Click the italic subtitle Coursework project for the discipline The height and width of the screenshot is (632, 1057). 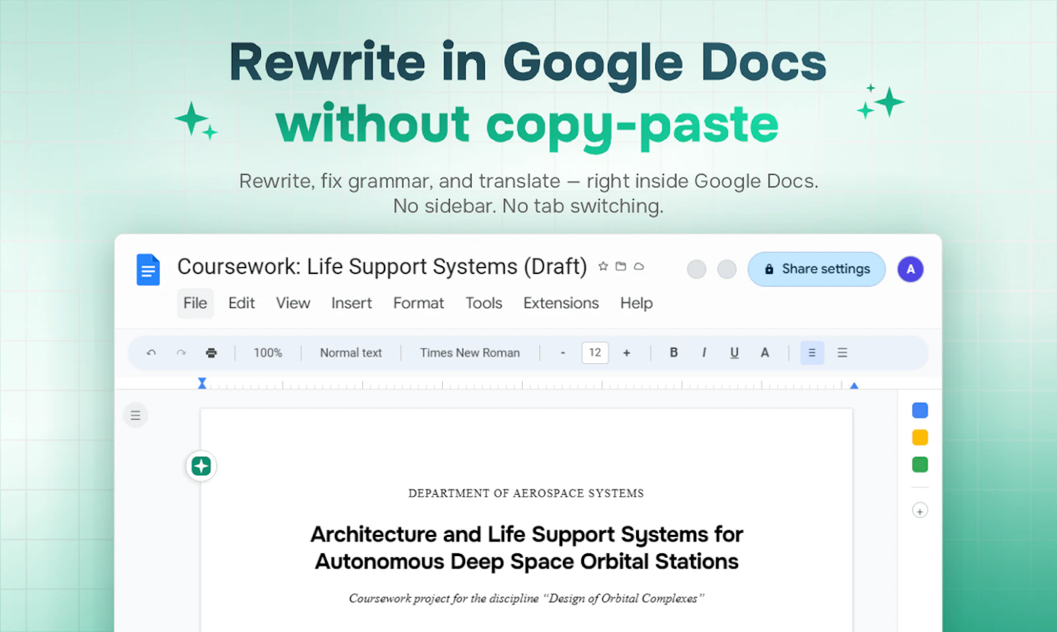527,598
